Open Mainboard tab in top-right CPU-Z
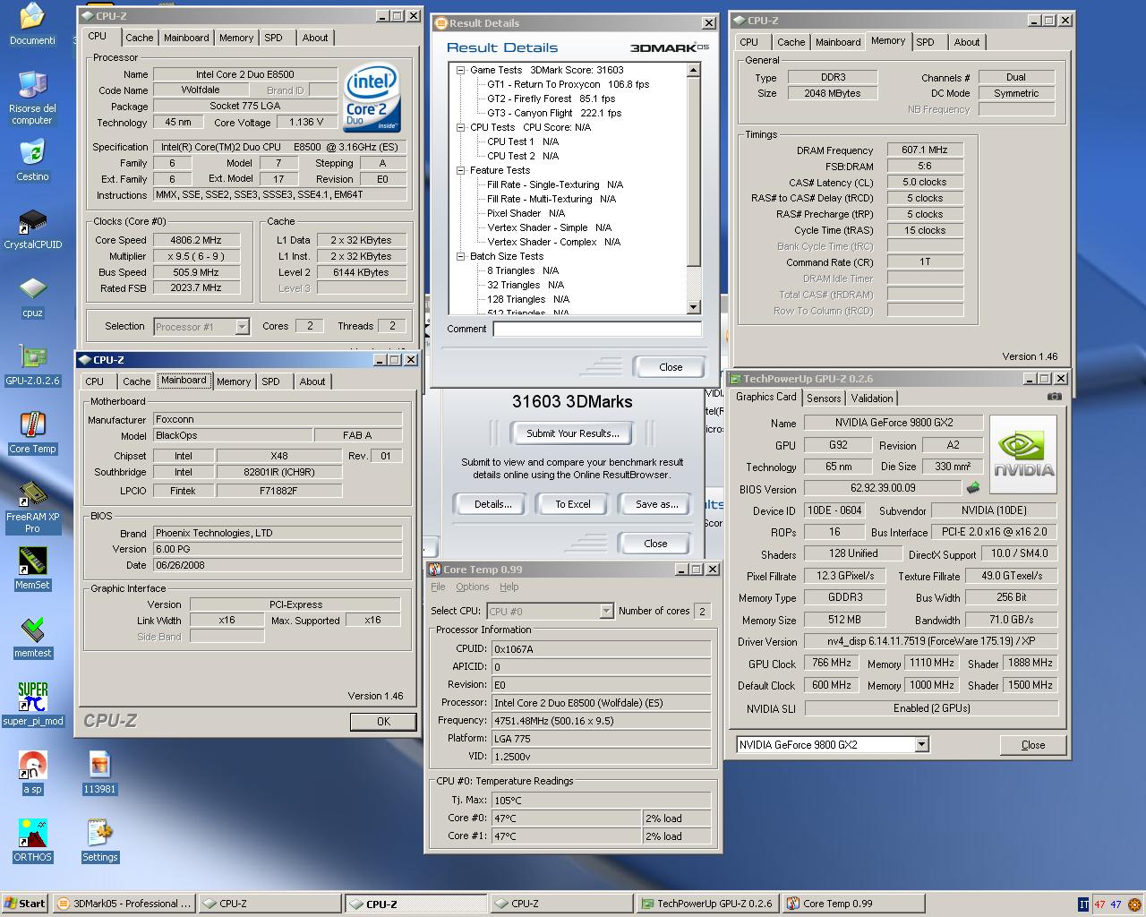The width and height of the screenshot is (1146, 917). [x=838, y=42]
